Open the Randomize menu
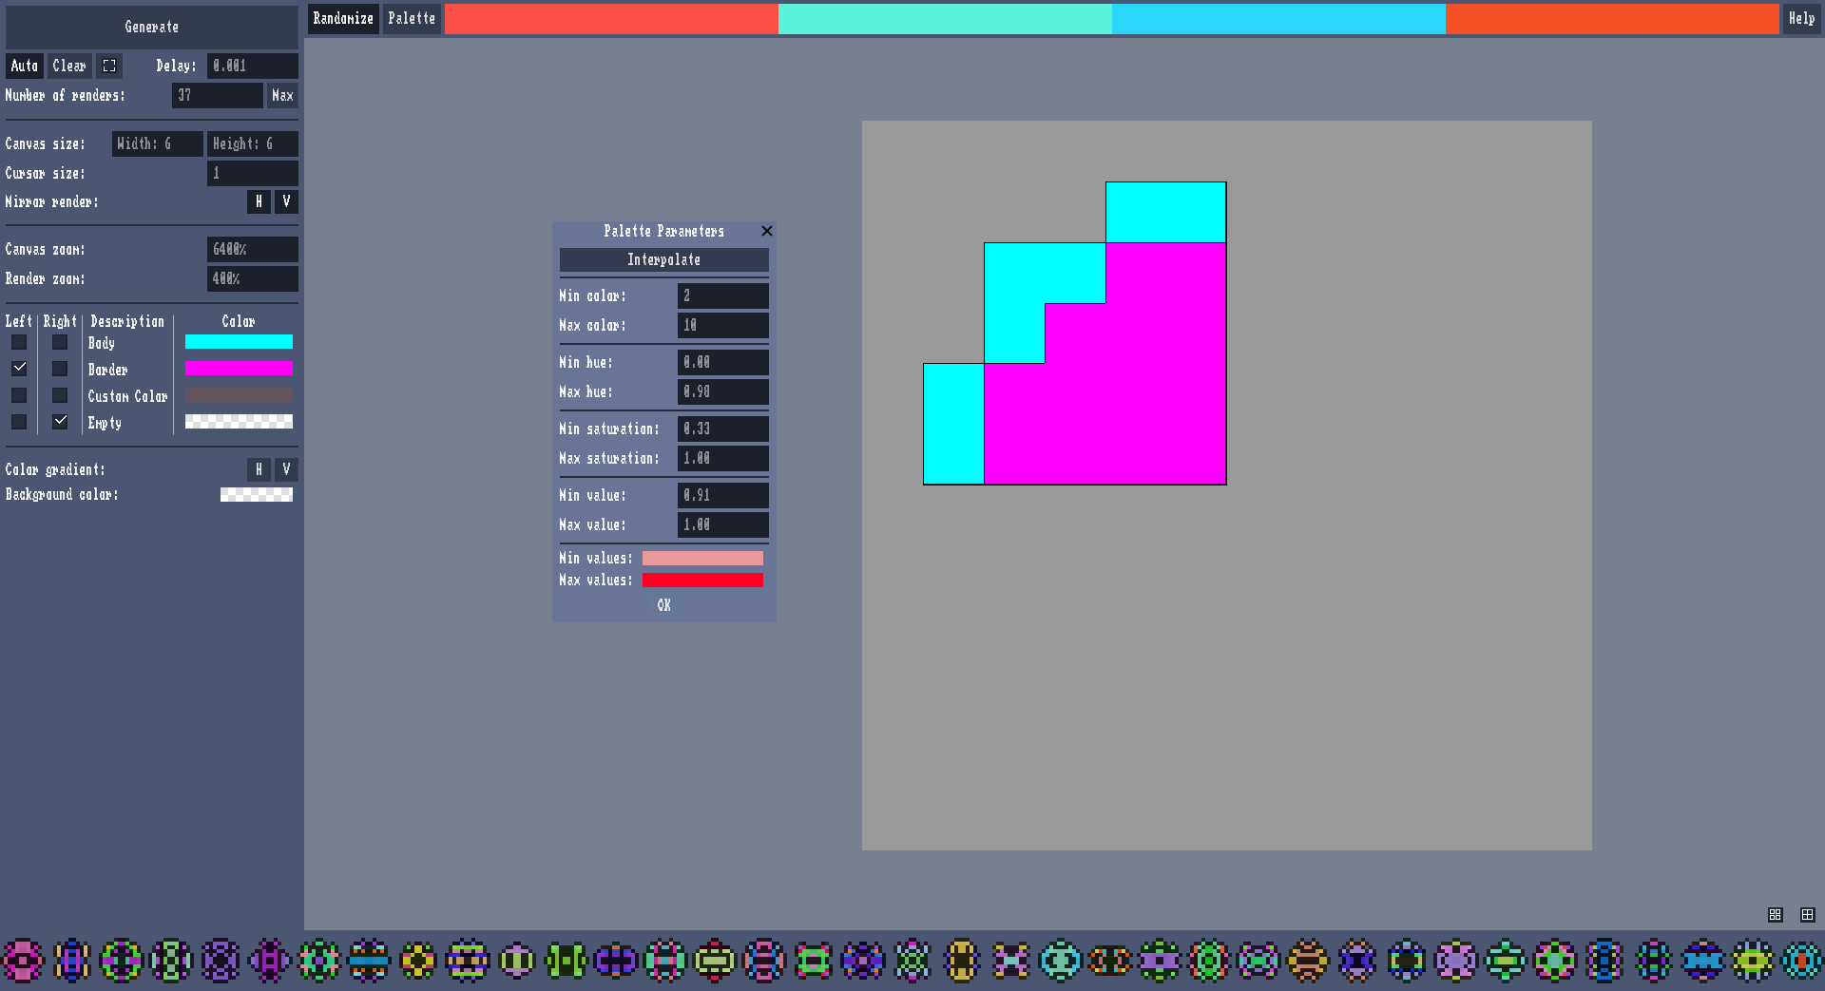 343,18
